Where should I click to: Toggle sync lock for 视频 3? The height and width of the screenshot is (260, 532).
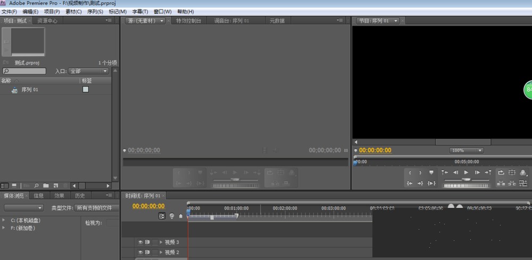(x=147, y=242)
